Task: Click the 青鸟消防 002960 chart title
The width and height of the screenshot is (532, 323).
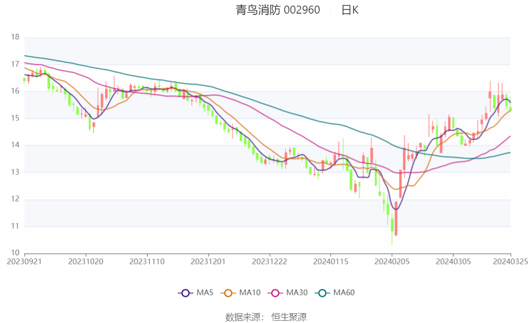Action: coord(278,10)
